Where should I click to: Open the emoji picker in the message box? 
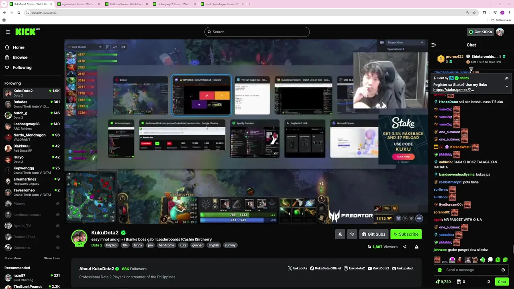pyautogui.click(x=503, y=270)
